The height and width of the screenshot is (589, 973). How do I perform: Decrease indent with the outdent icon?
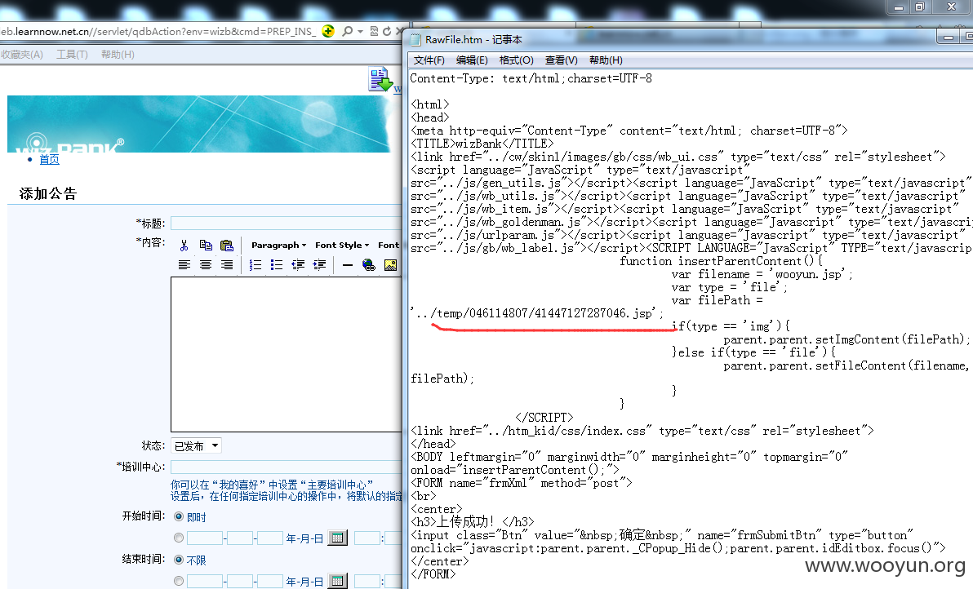coord(298,265)
